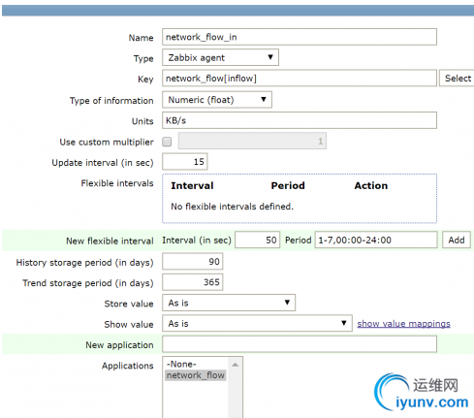Click the Select button next to Key

tap(457, 78)
